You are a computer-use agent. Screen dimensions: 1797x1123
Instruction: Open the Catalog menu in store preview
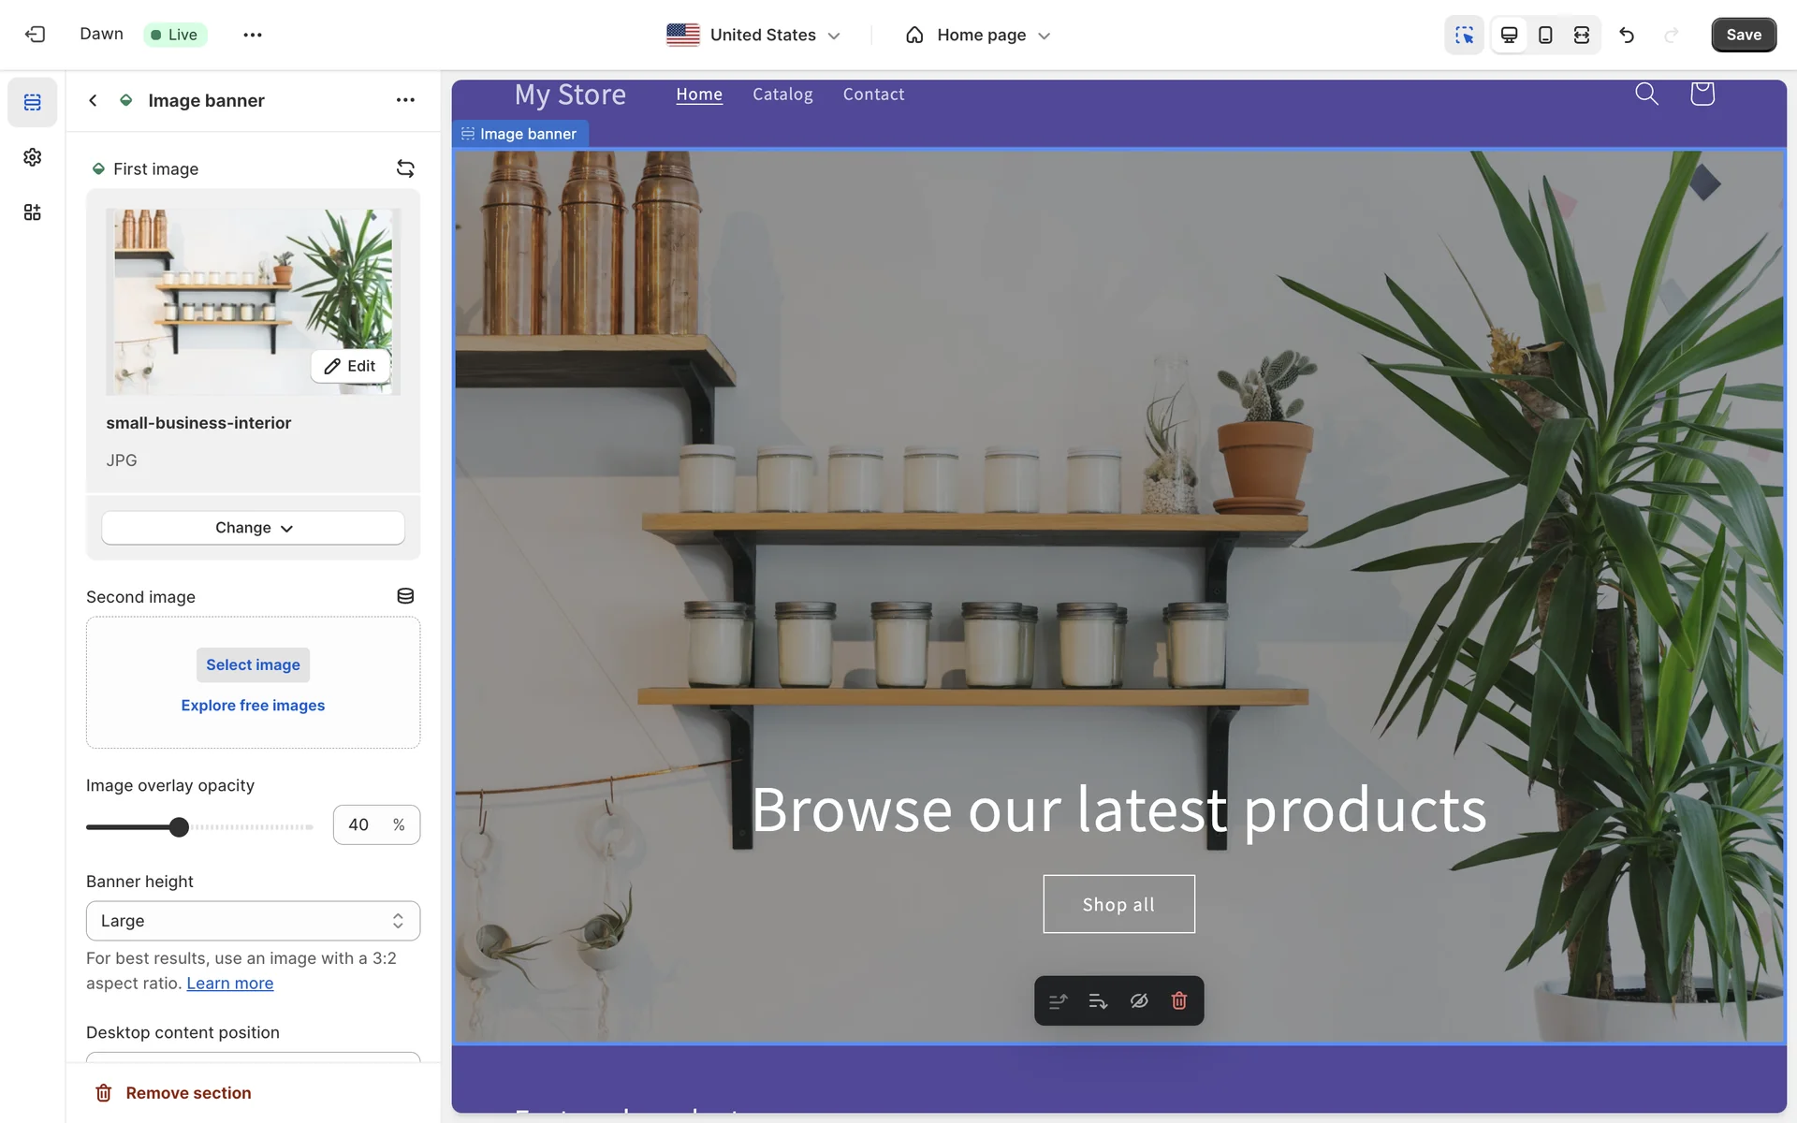pos(782,95)
